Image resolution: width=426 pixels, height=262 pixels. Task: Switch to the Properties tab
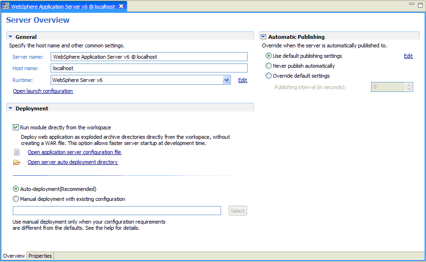pos(40,256)
